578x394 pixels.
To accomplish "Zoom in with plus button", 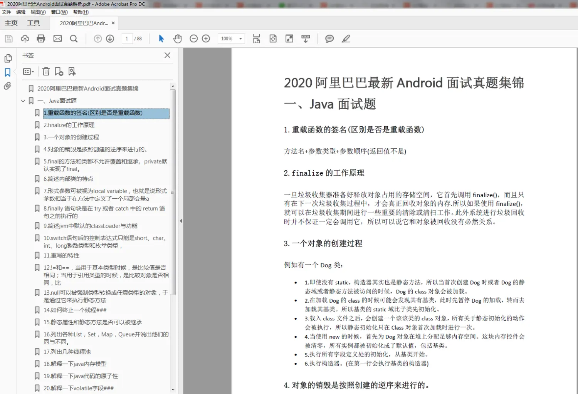I will click(x=206, y=39).
